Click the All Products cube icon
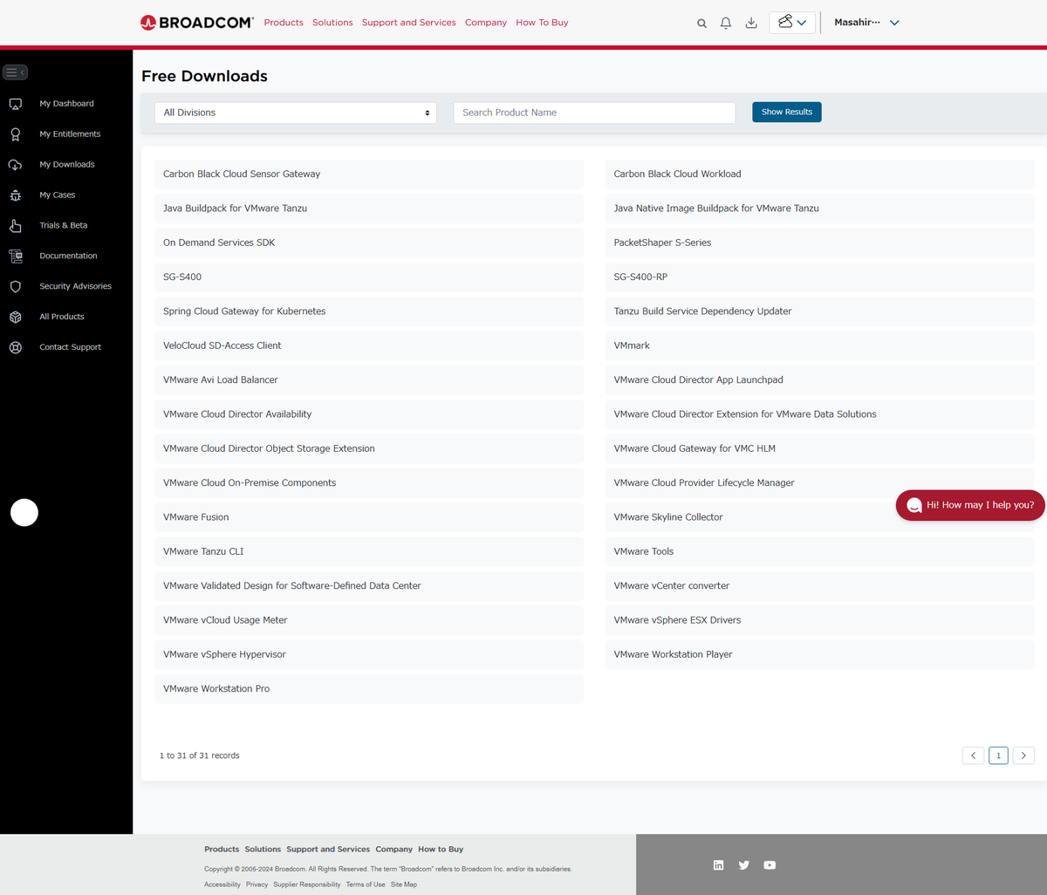This screenshot has height=895, width=1047. tap(16, 317)
